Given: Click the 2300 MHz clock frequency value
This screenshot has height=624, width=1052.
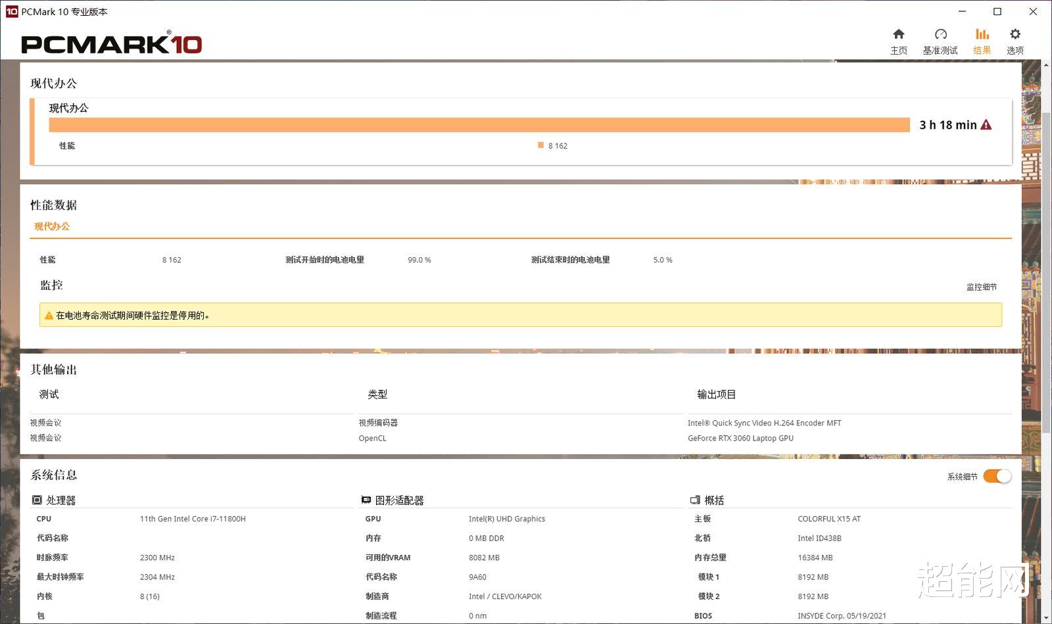Looking at the screenshot, I should point(157,558).
